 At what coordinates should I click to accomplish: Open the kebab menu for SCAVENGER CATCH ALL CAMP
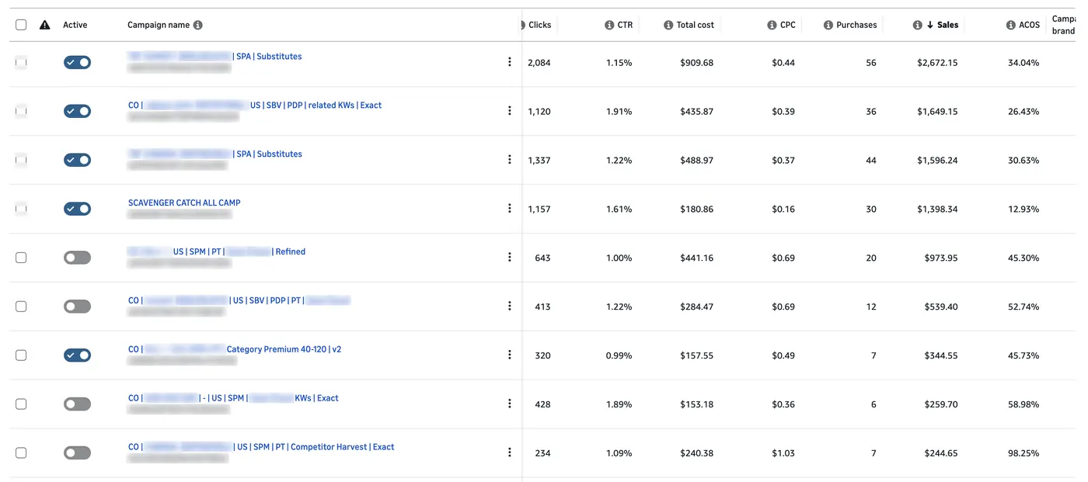coord(510,208)
